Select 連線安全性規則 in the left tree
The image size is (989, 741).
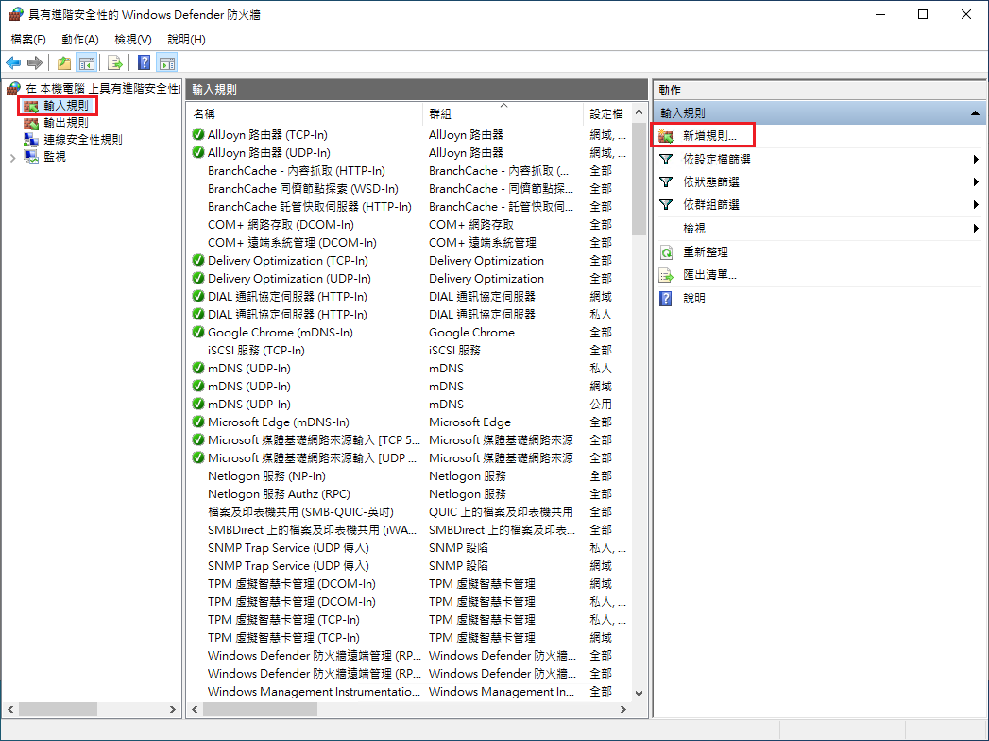click(x=82, y=140)
